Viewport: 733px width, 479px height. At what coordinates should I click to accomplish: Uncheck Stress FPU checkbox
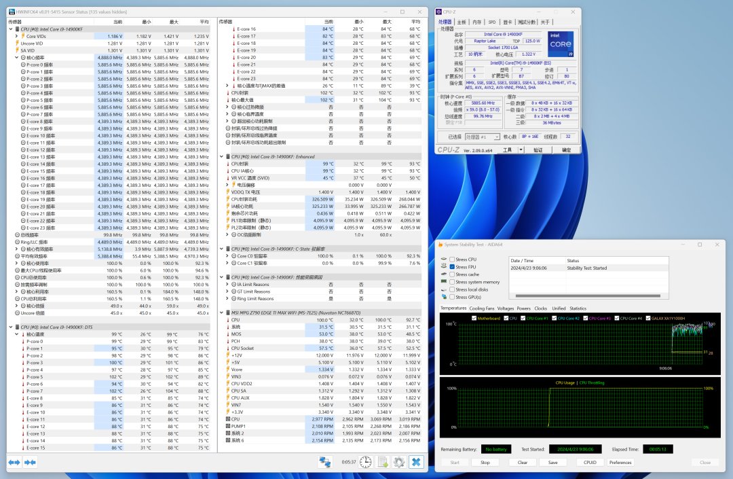tap(453, 267)
